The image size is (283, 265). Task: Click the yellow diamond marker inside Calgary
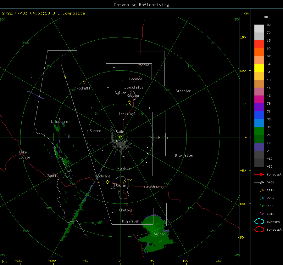(124, 181)
